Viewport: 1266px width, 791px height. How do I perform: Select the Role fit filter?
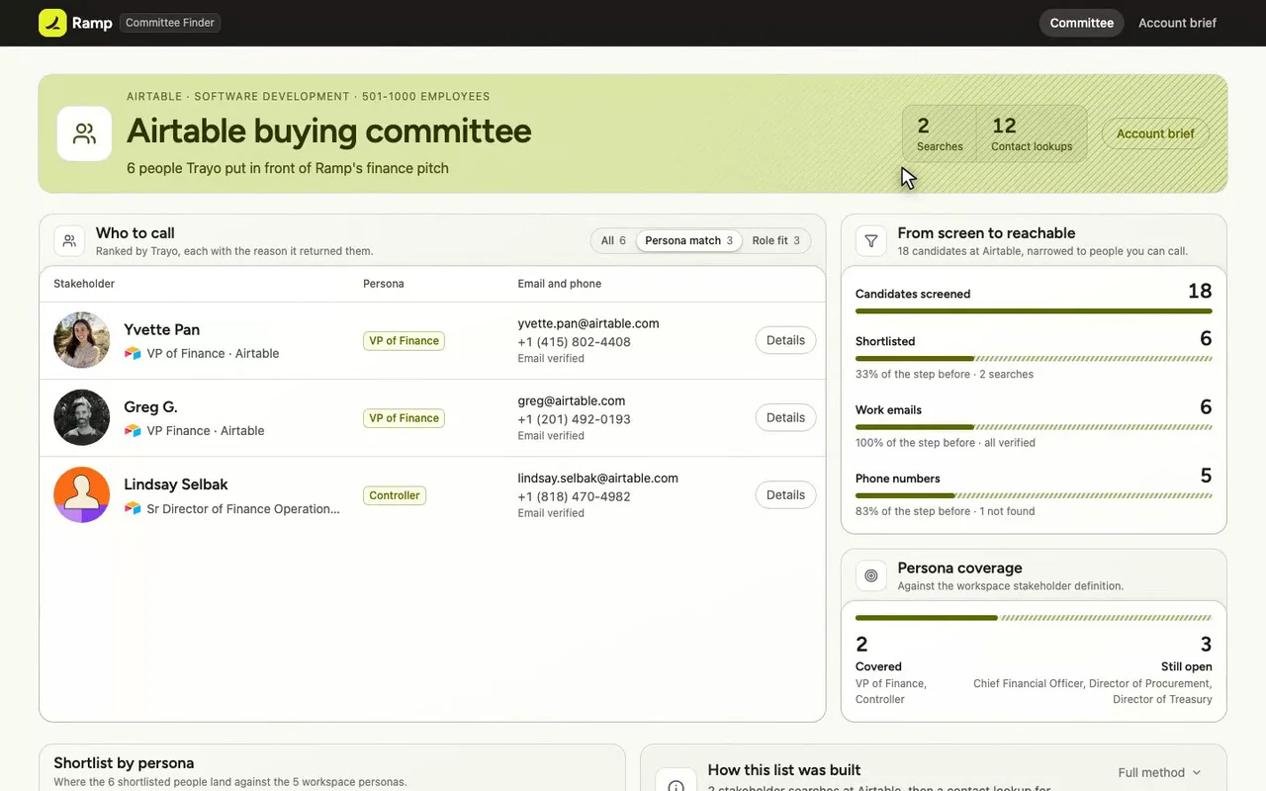click(x=775, y=240)
